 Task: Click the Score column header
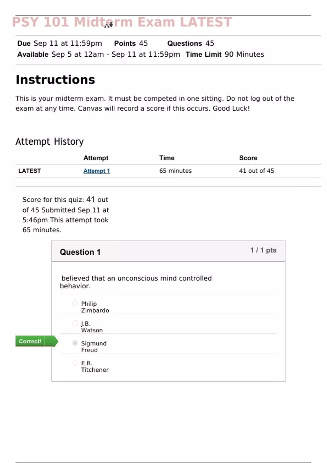point(248,158)
